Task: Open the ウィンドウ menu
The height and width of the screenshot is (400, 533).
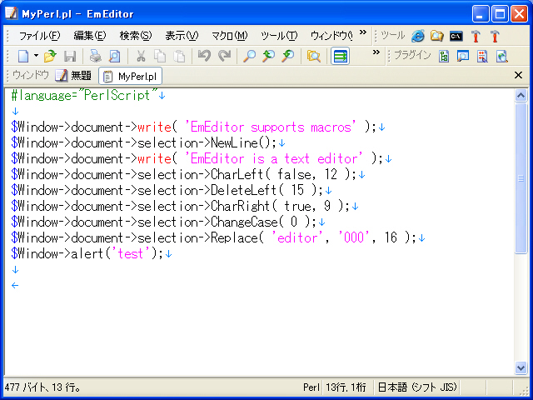Action: [x=331, y=36]
